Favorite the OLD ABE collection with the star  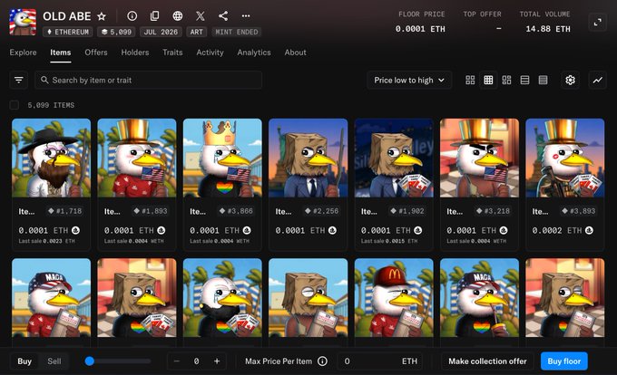click(x=102, y=16)
